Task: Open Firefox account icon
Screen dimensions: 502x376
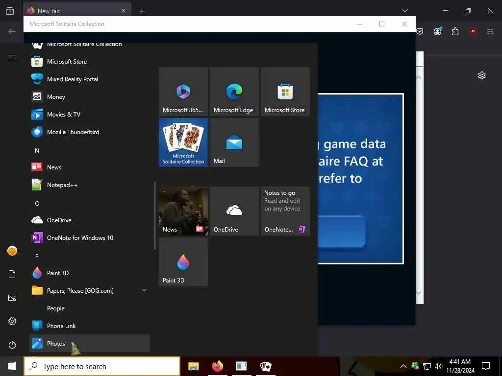Action: [438, 31]
